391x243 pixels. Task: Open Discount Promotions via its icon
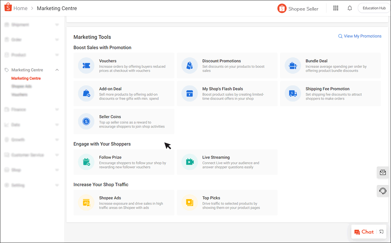190,66
